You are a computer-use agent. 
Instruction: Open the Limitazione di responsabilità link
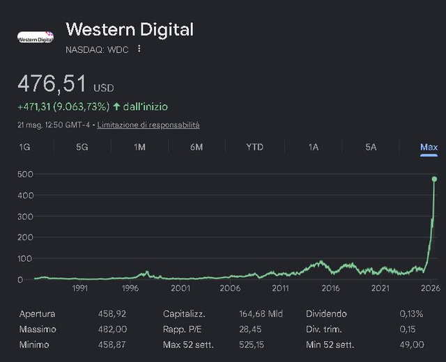[148, 125]
